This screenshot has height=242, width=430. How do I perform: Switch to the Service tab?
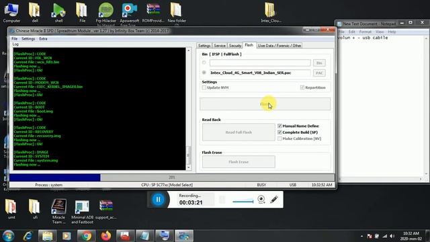220,46
